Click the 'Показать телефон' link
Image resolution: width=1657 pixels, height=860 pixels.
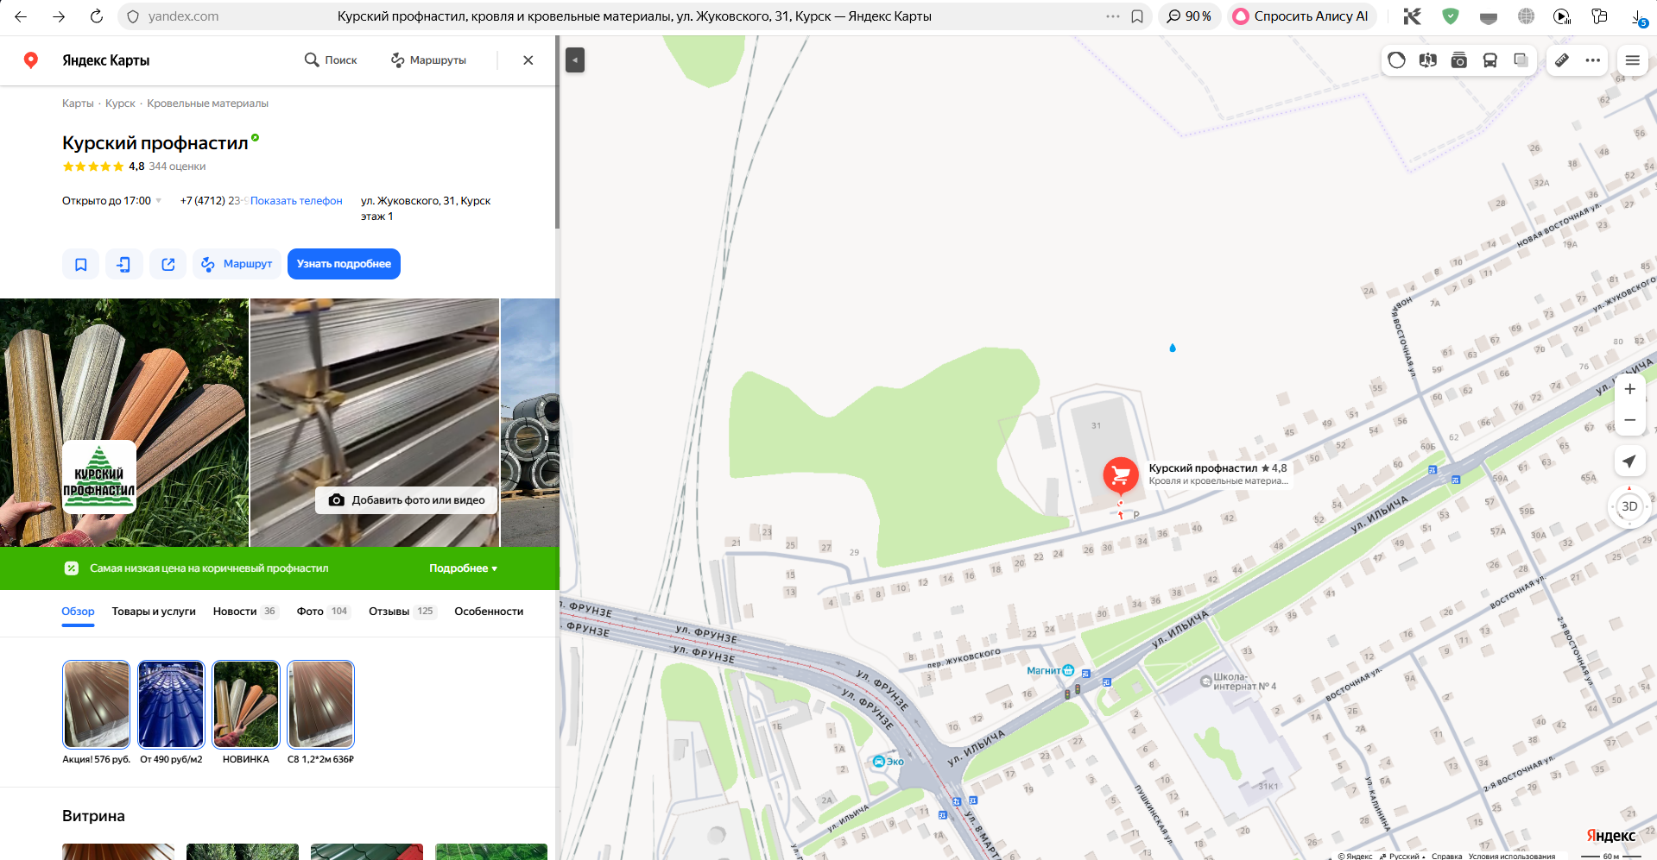tap(296, 201)
